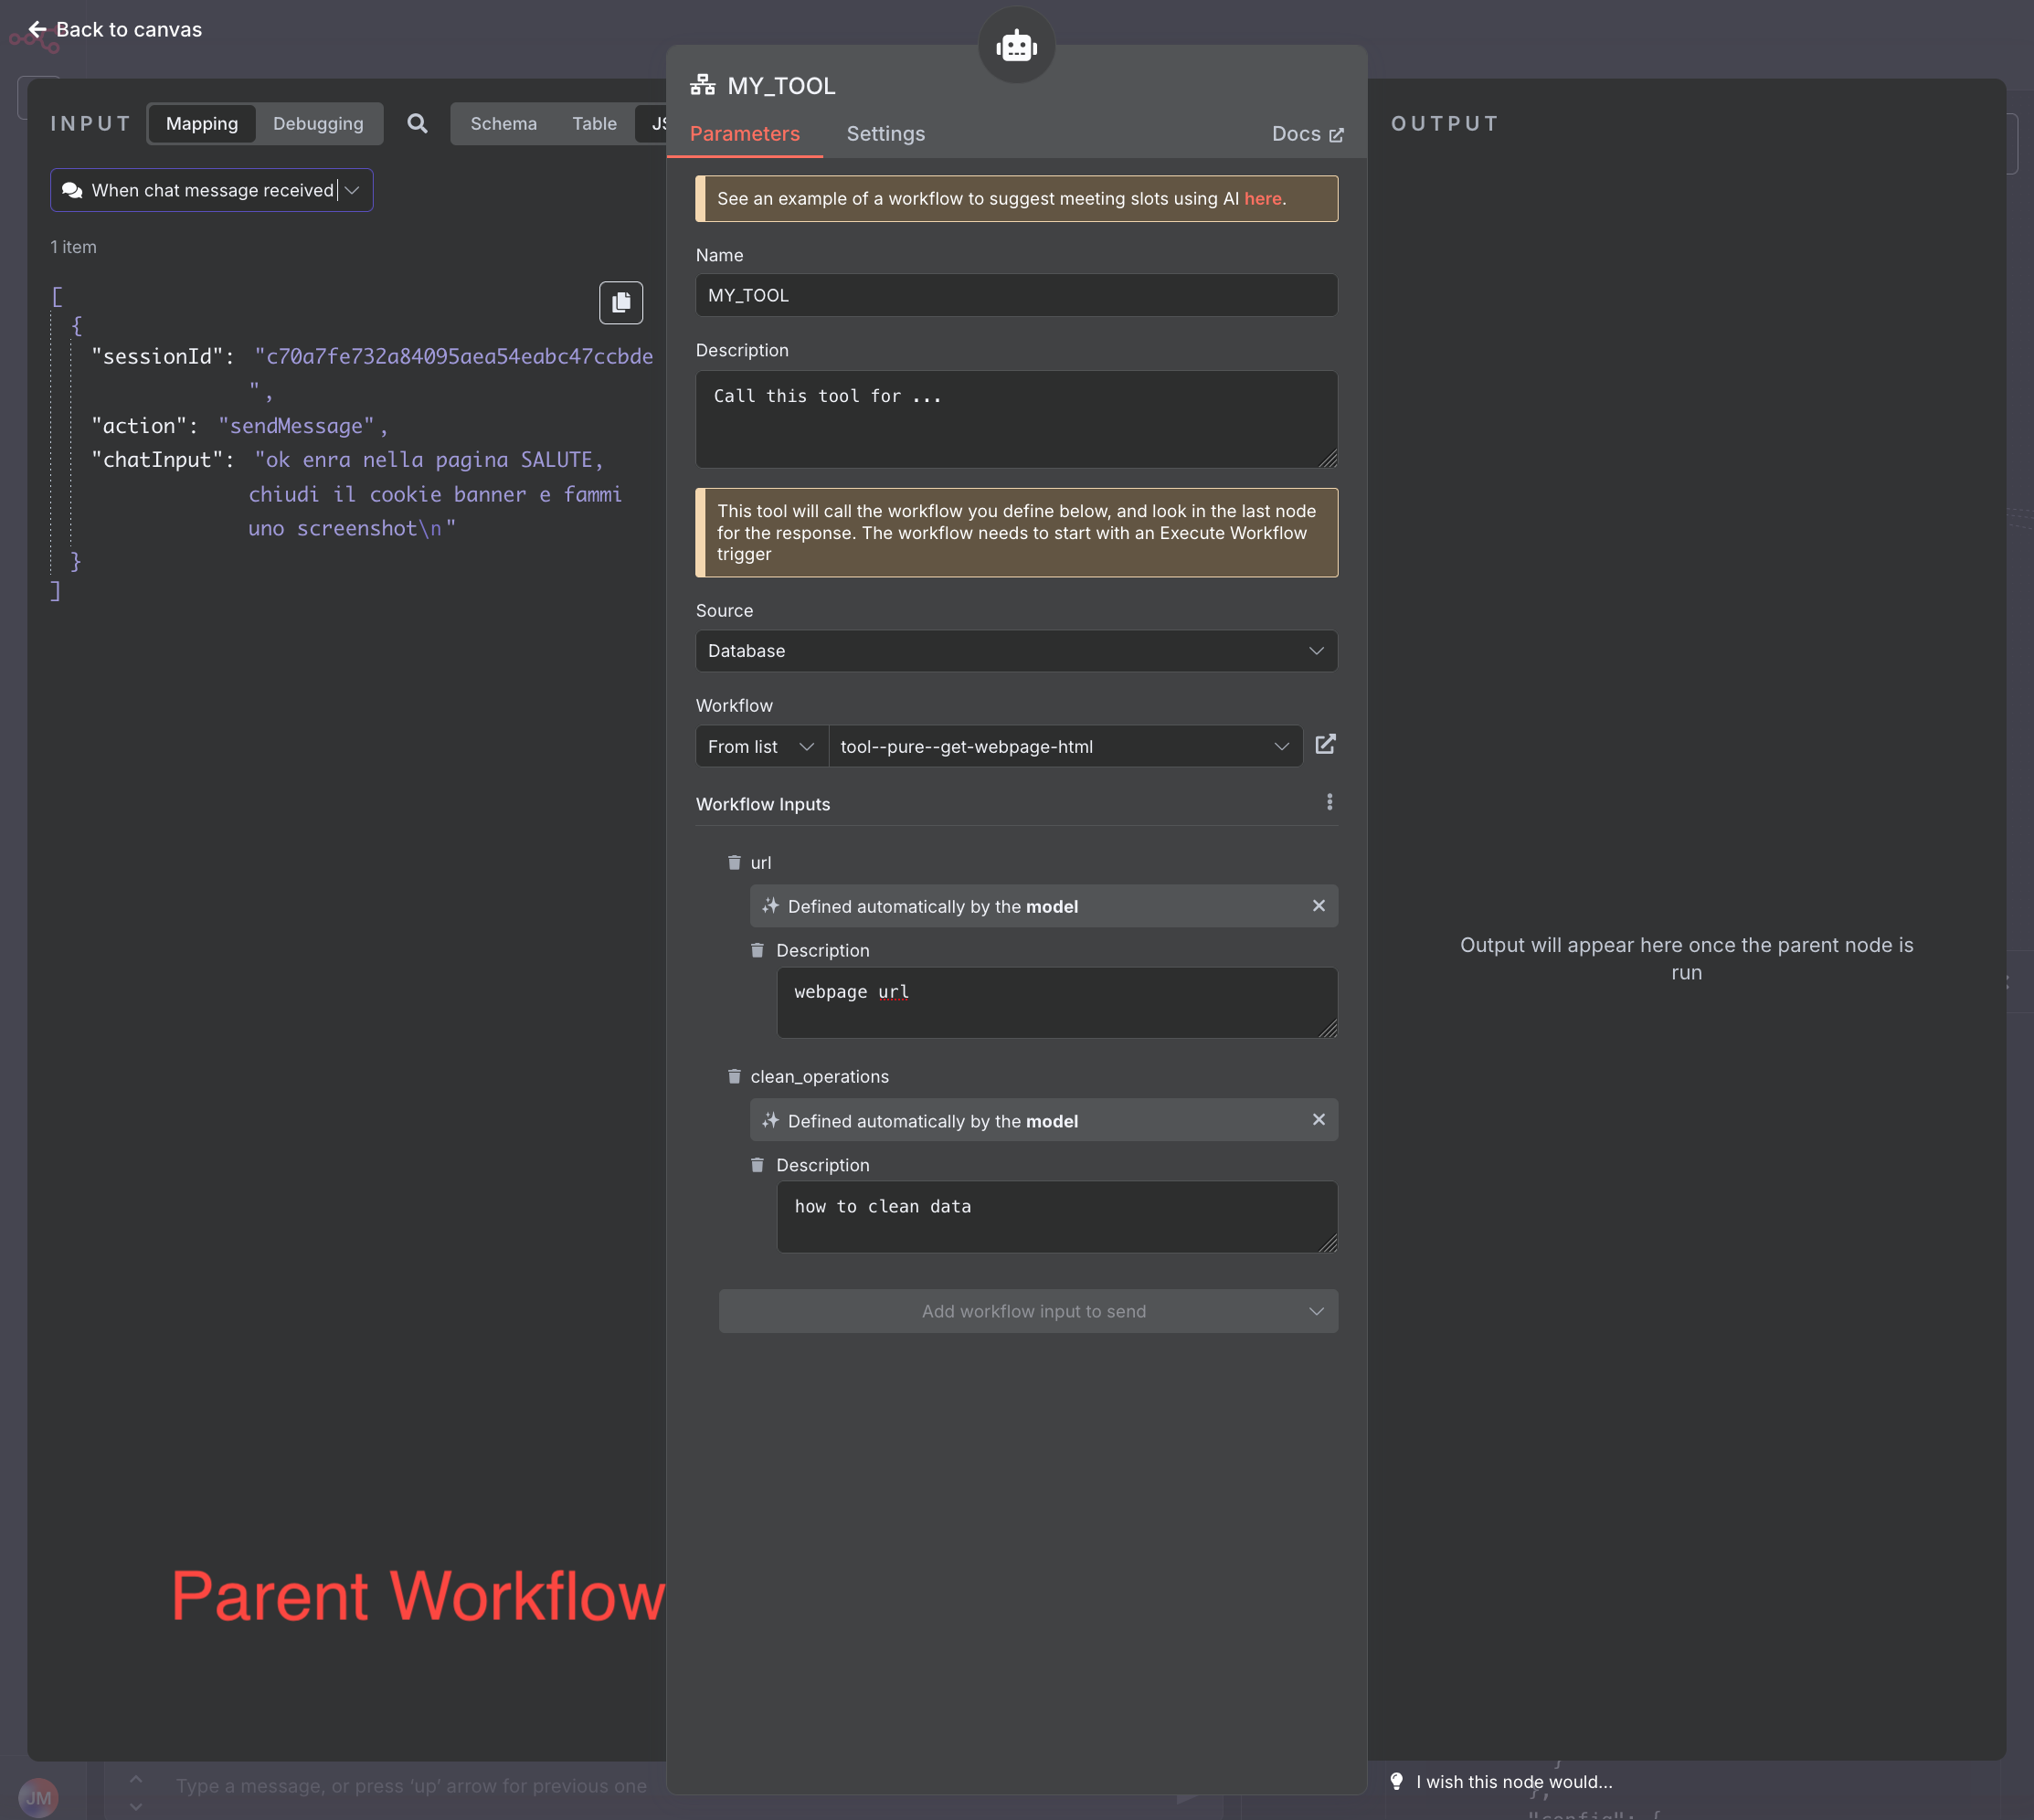Click the search magnifier icon in INPUT

point(417,124)
